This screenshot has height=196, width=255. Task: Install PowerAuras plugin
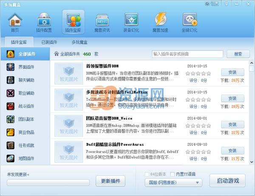[x=232, y=151]
